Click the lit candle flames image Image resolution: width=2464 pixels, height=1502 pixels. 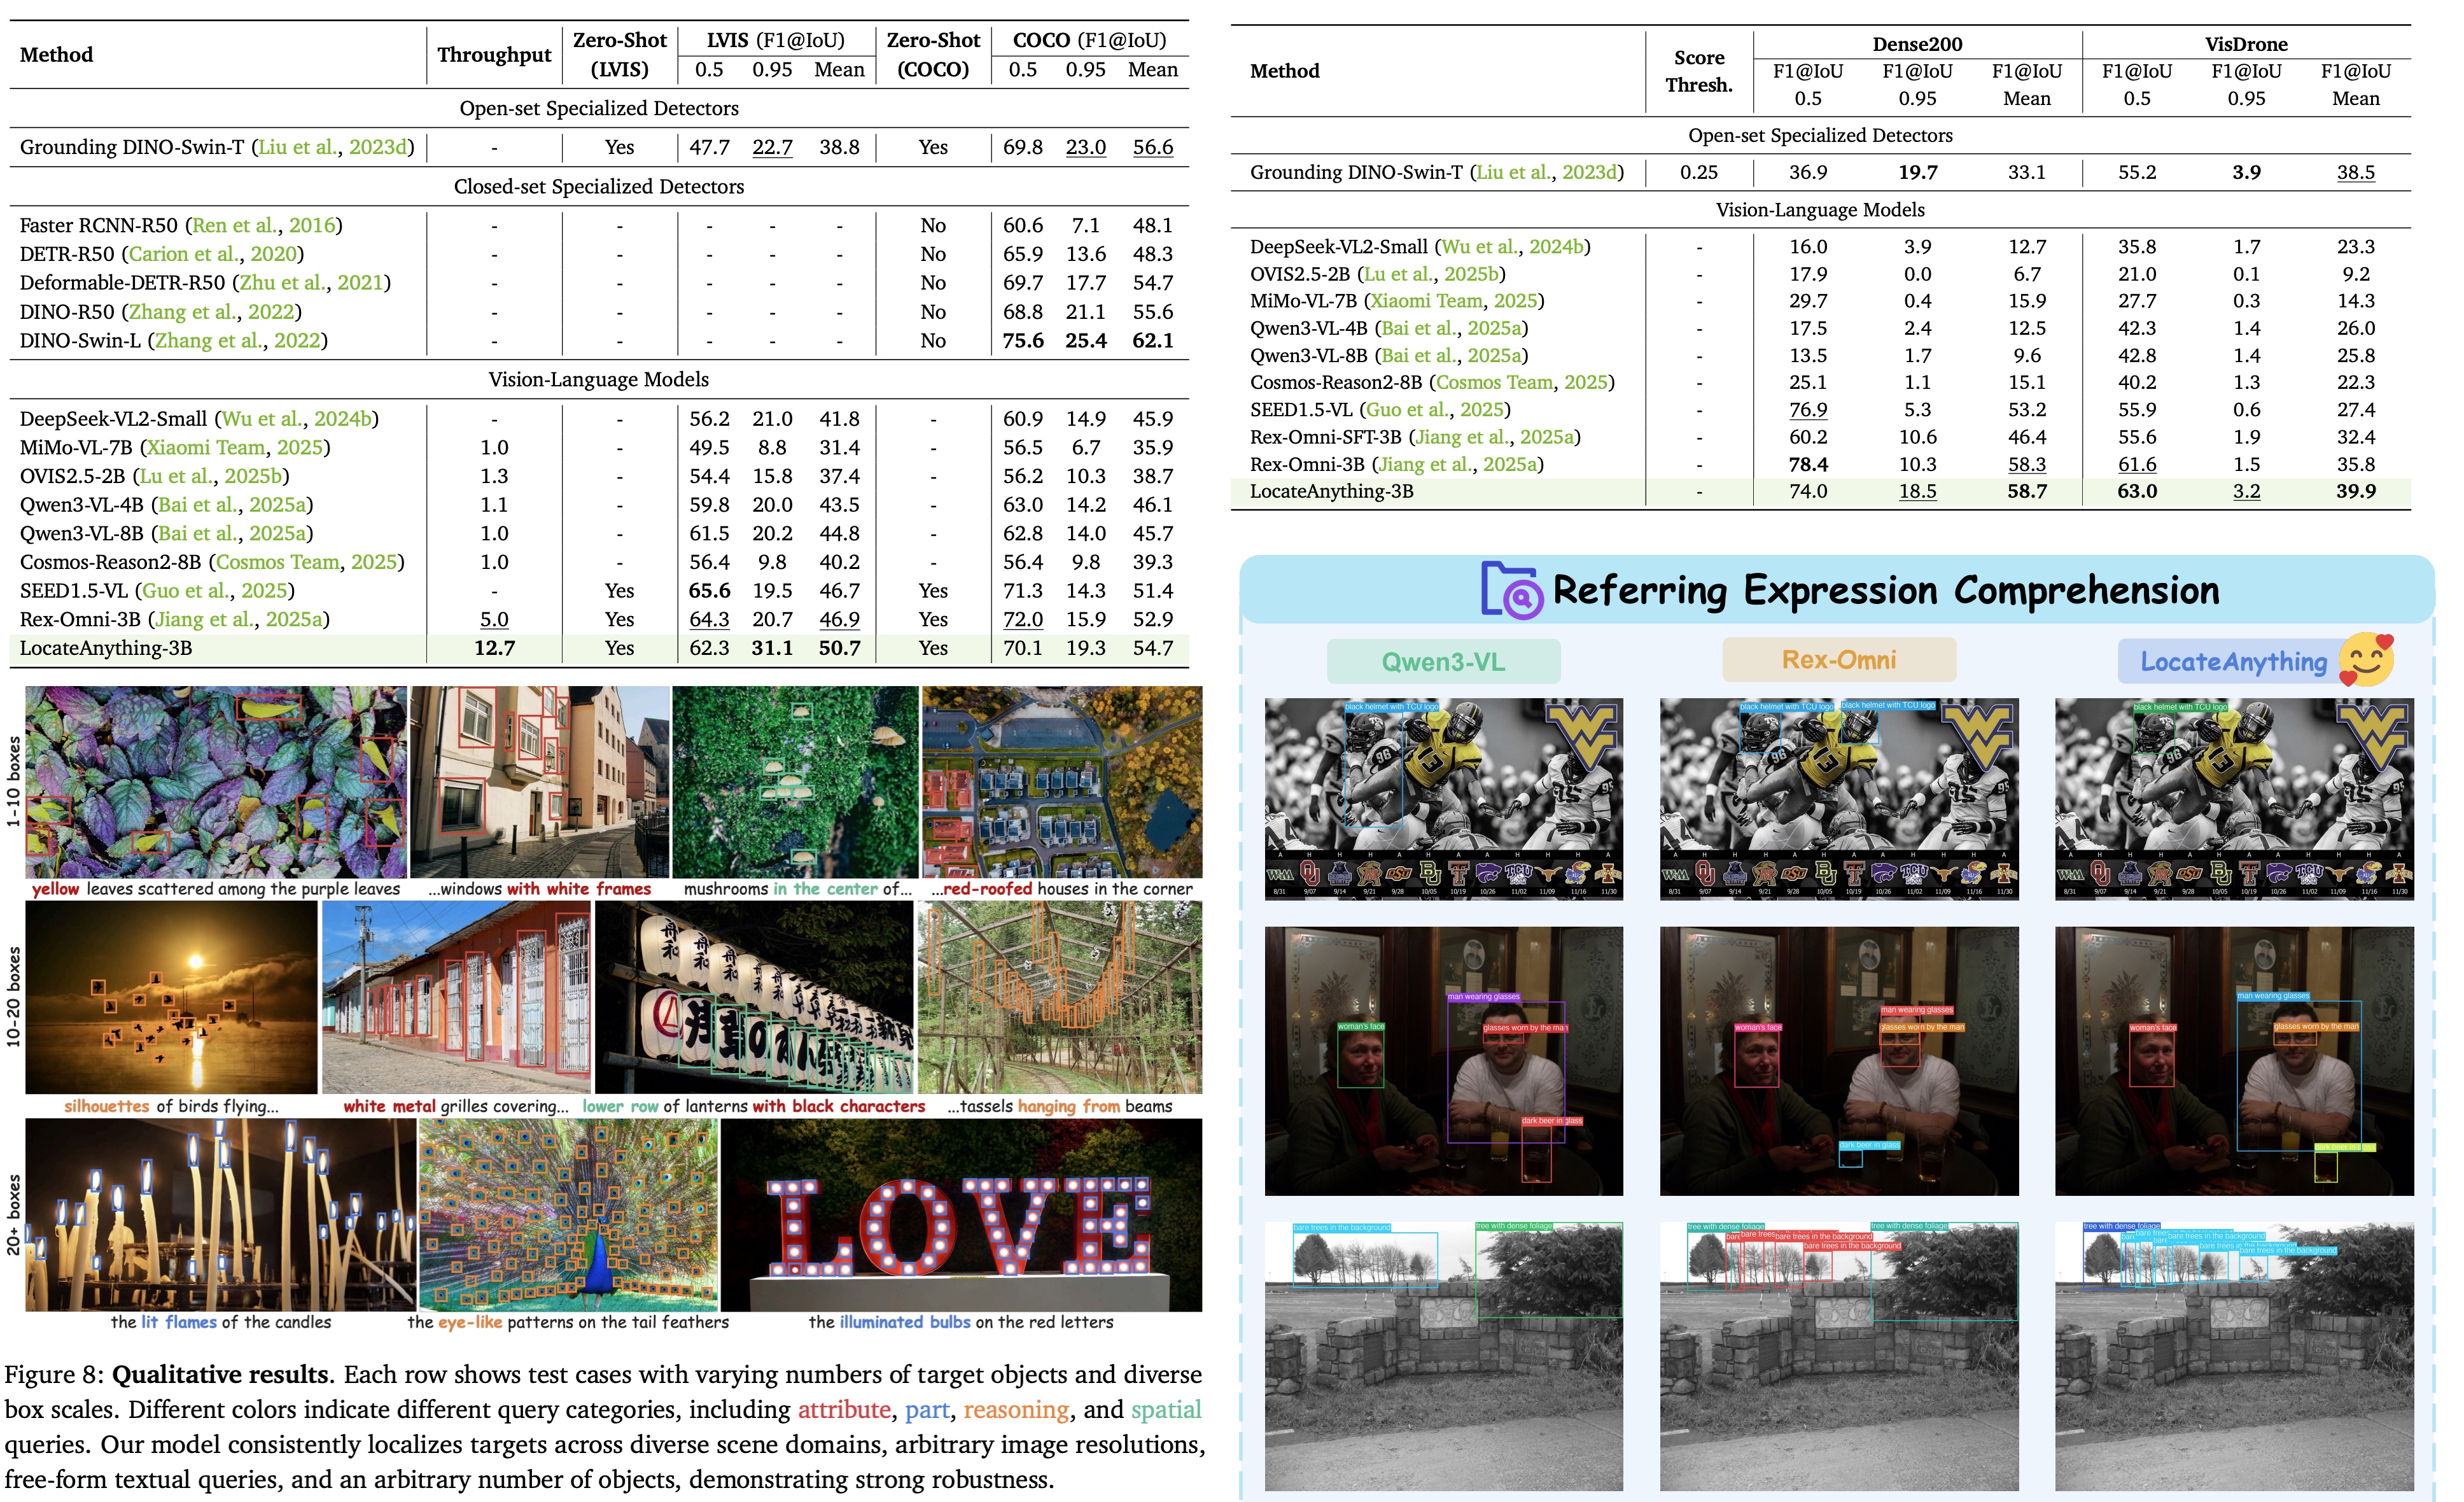pyautogui.click(x=220, y=1214)
